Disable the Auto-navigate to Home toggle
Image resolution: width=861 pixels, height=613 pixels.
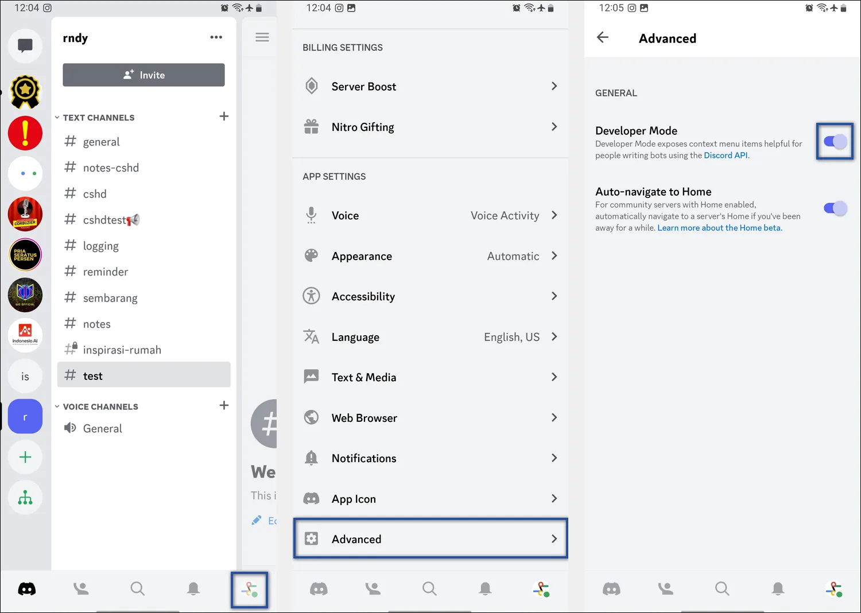pyautogui.click(x=835, y=208)
